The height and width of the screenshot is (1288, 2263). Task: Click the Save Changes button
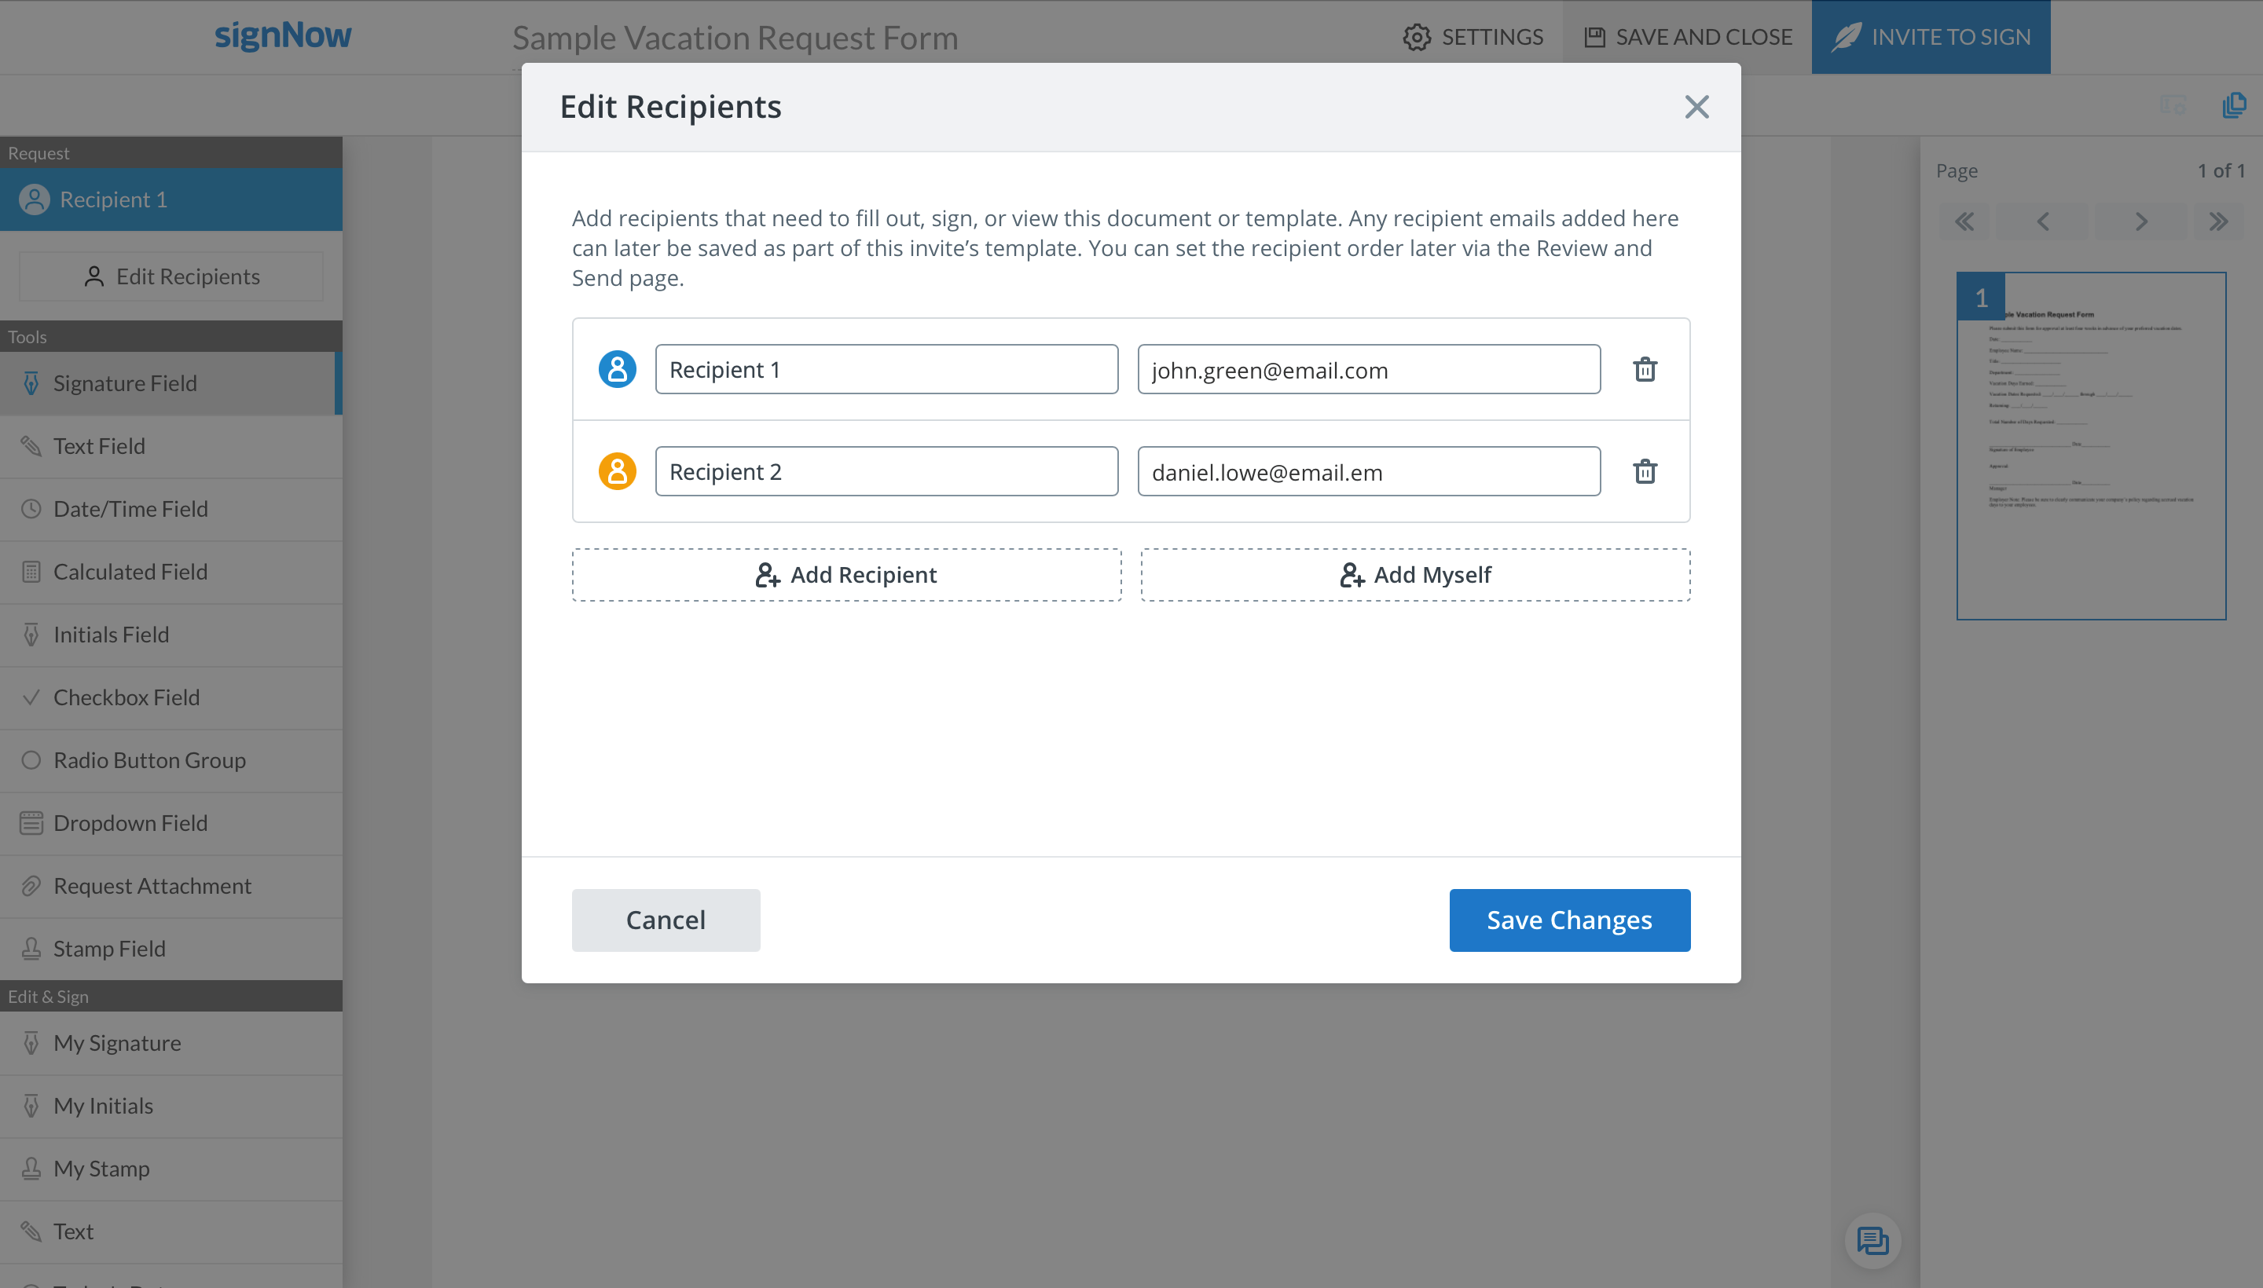1570,920
